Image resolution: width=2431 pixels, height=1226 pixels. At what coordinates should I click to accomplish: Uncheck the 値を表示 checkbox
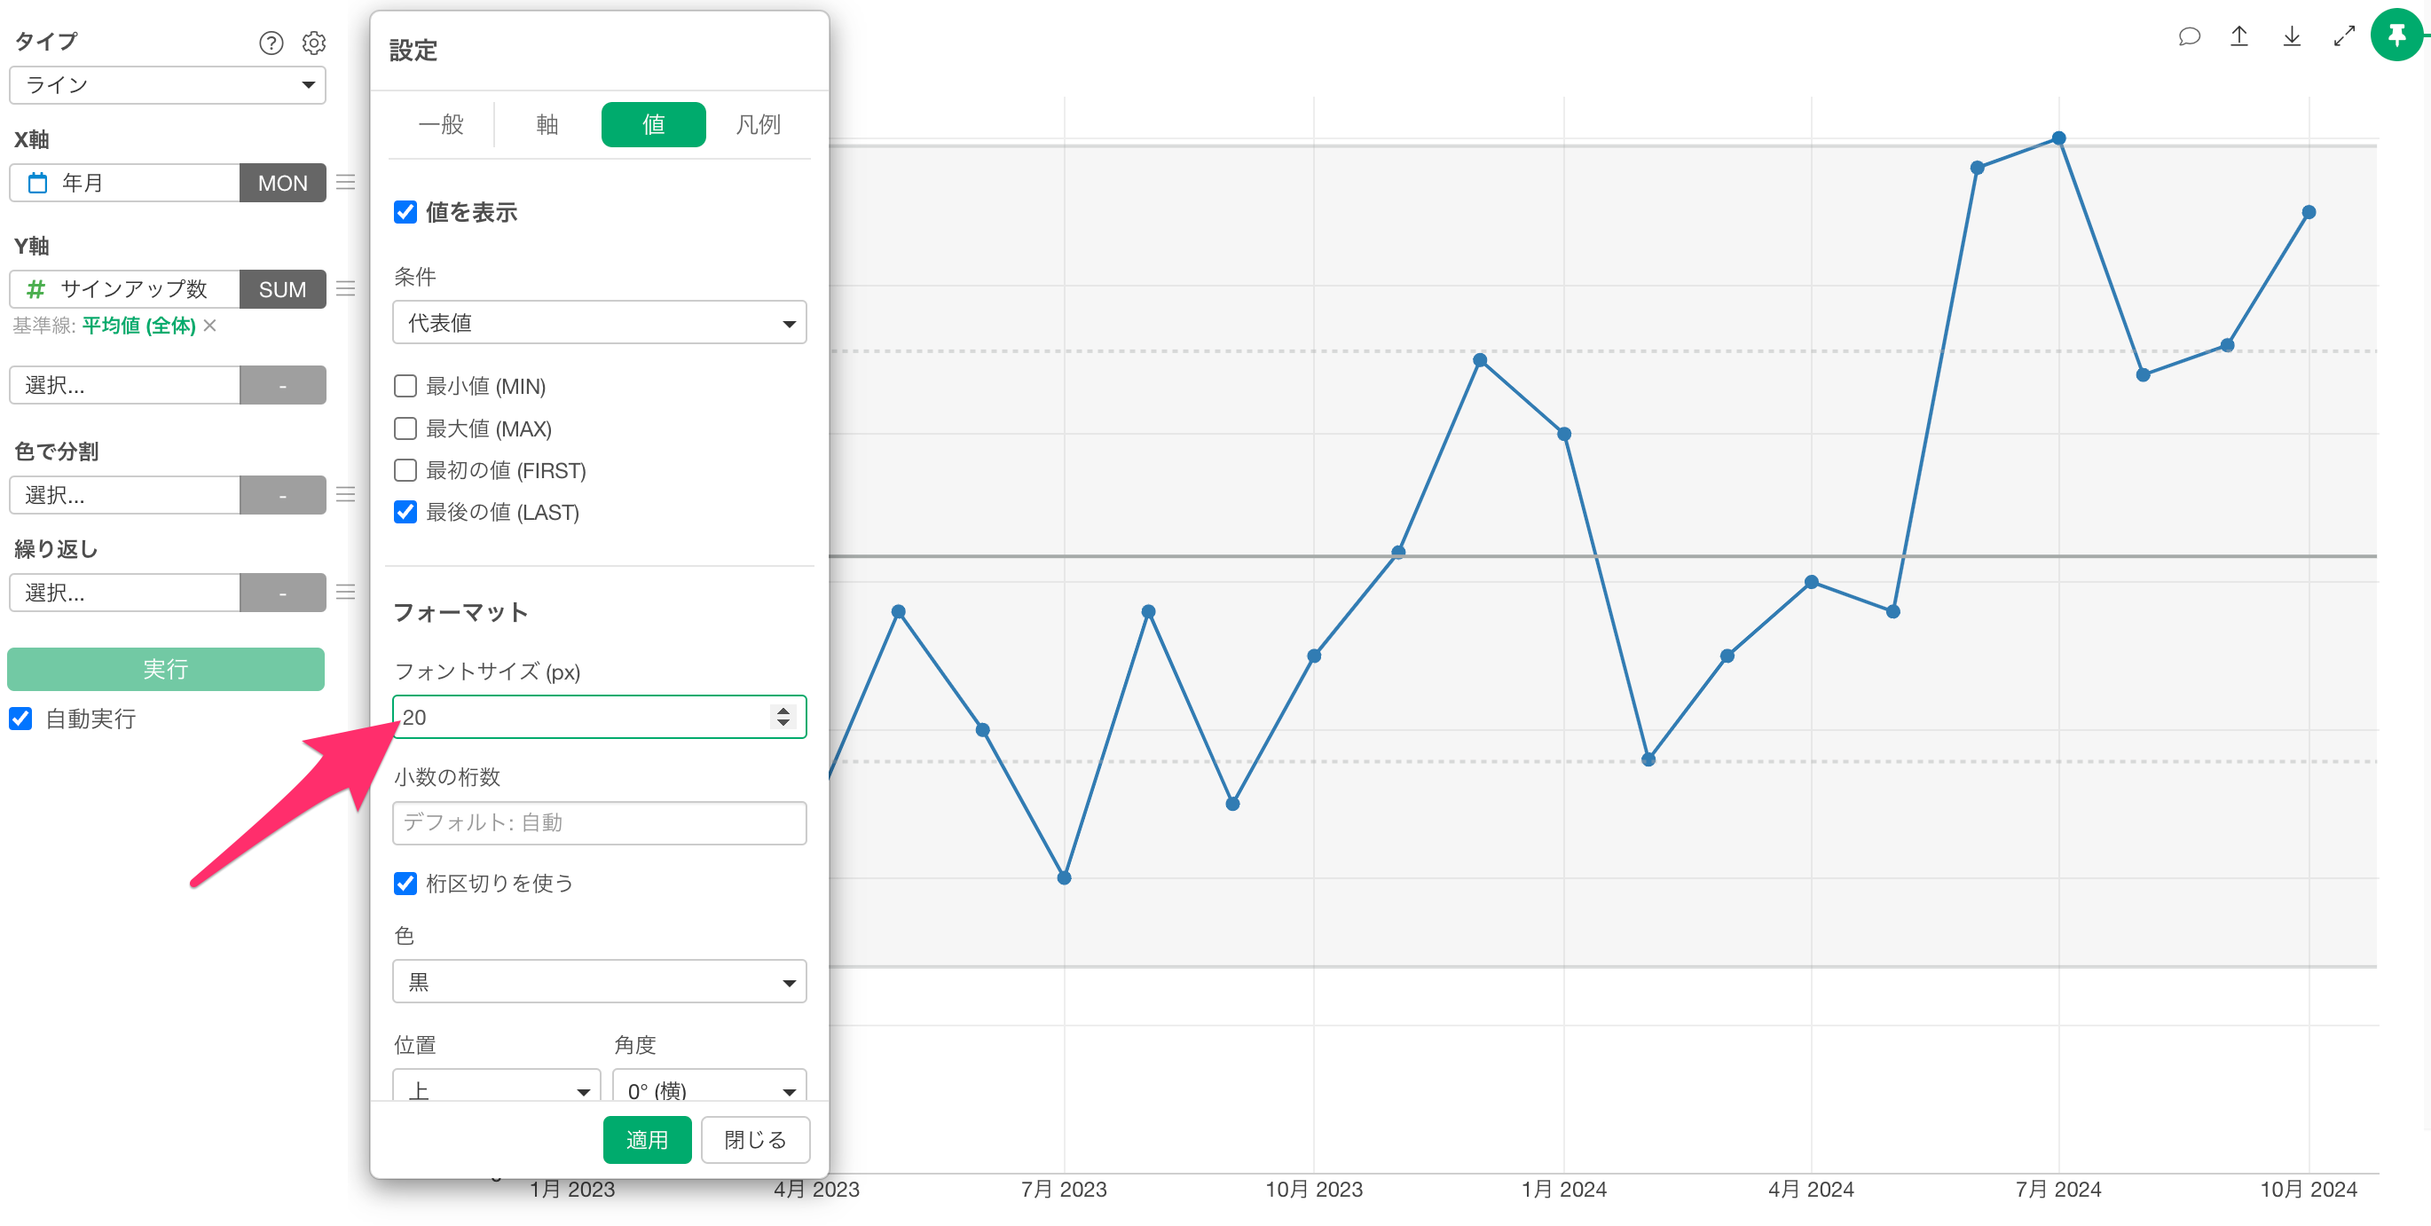[x=405, y=212]
